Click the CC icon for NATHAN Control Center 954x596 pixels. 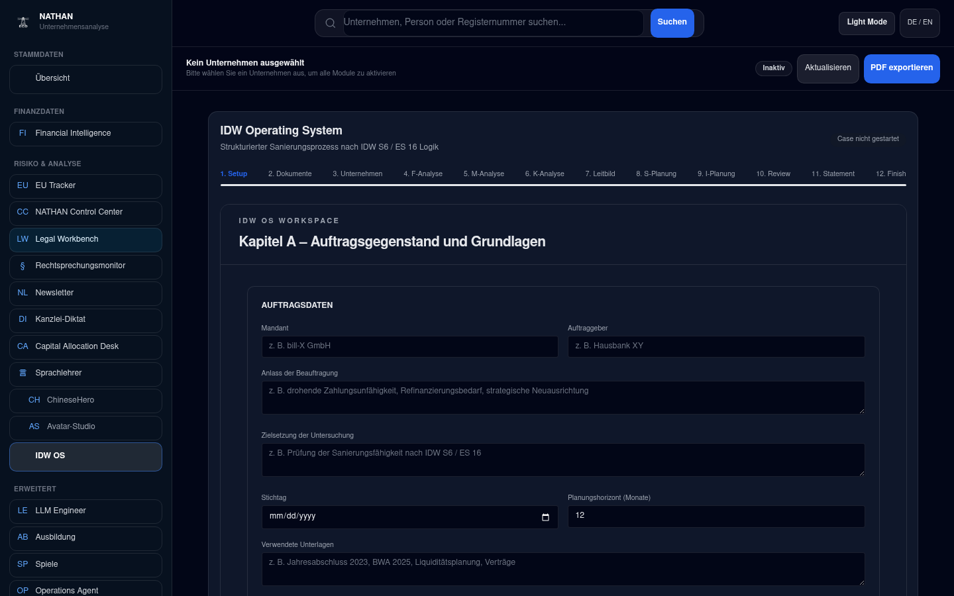coord(23,212)
